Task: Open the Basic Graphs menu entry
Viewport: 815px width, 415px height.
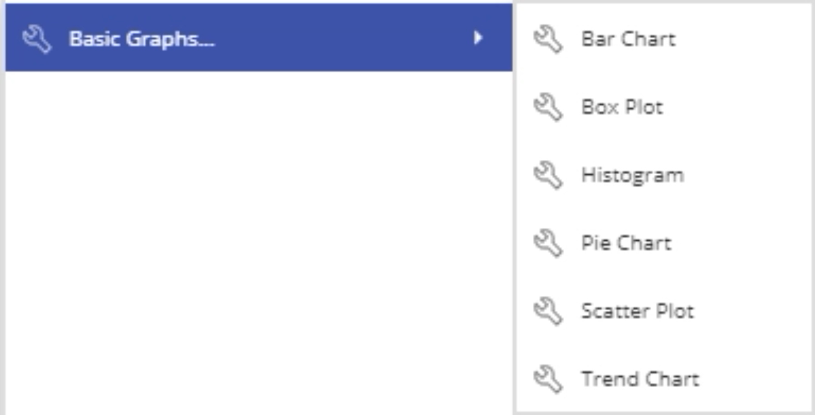Action: [x=258, y=37]
